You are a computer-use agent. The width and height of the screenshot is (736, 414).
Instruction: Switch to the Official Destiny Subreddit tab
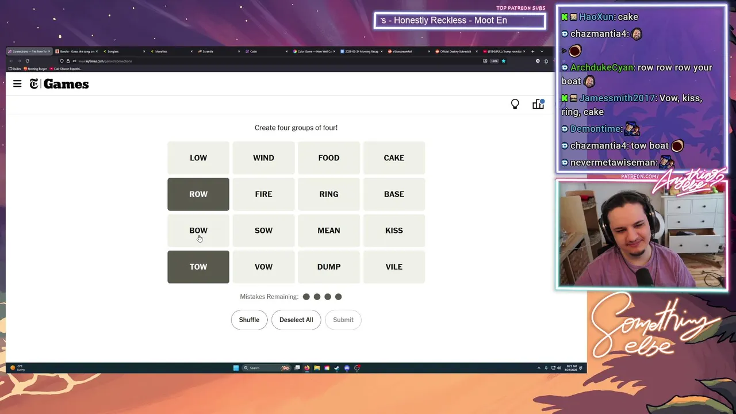(456, 51)
